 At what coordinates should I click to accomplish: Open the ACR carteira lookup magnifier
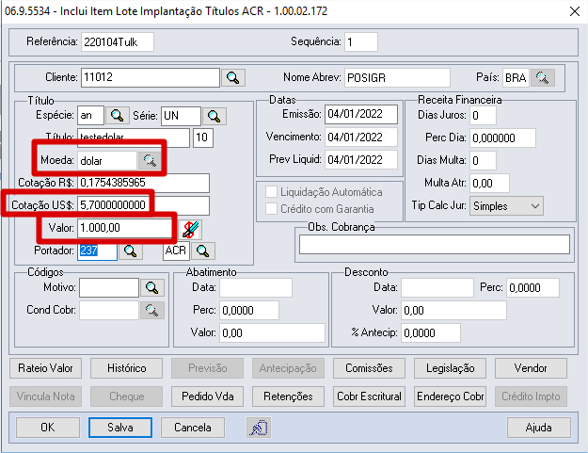coord(203,251)
